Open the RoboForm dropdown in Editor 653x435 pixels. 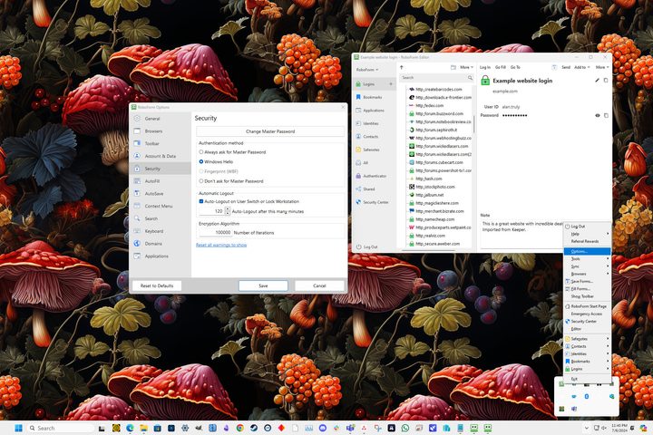[x=367, y=70]
